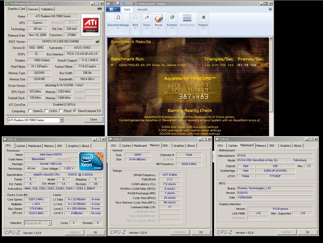Click the AquaMark3 total score 387,483
323x243 pixels.
(194, 97)
